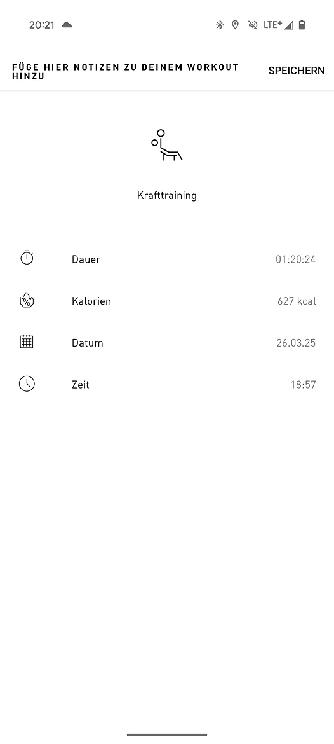Tap the Bluetooth status bar icon

(219, 25)
